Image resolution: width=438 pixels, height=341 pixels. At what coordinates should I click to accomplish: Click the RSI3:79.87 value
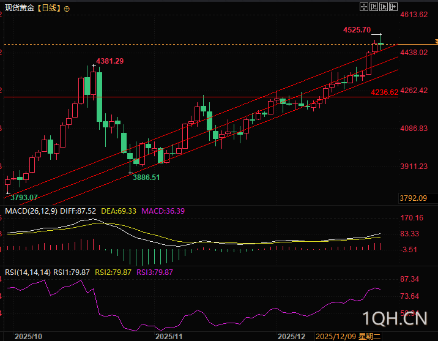point(155,272)
